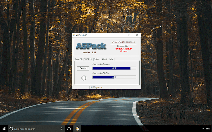Click the Compression File Size progress bar
This screenshot has height=132, width=212.
(x=114, y=77)
